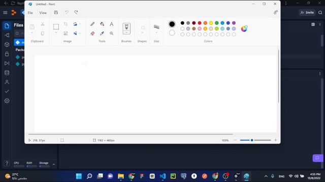Pick the green color swatch
The height and width of the screenshot is (182, 325).
[x=217, y=23]
